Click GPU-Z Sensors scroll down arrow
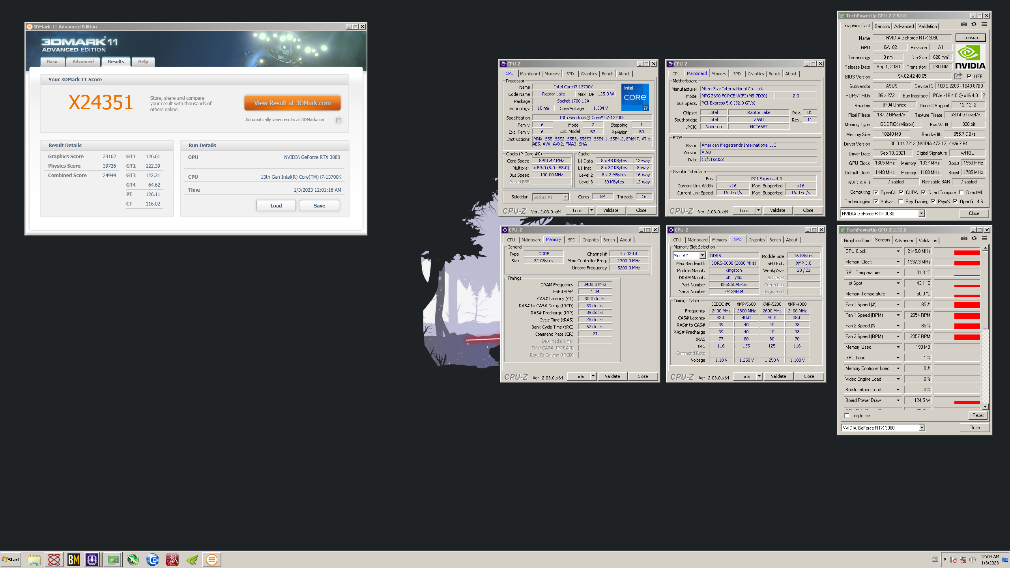This screenshot has height=568, width=1010. point(985,407)
